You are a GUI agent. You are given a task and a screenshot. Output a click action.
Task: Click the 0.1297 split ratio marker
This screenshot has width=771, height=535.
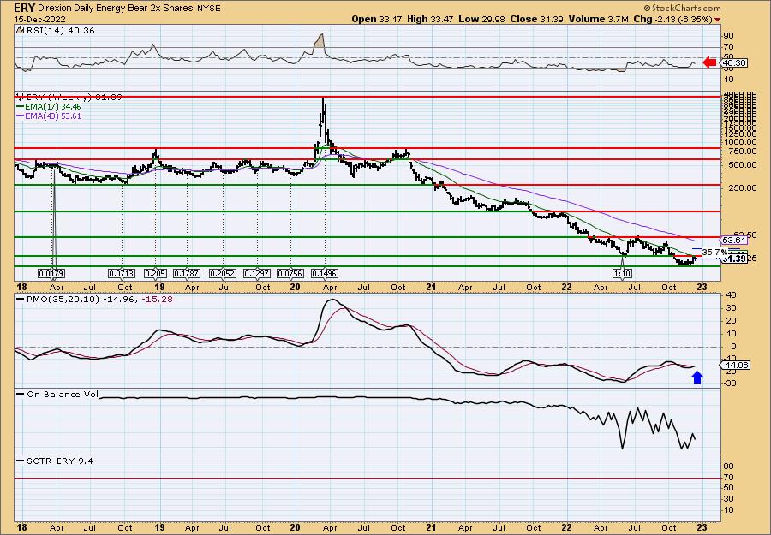coord(257,273)
